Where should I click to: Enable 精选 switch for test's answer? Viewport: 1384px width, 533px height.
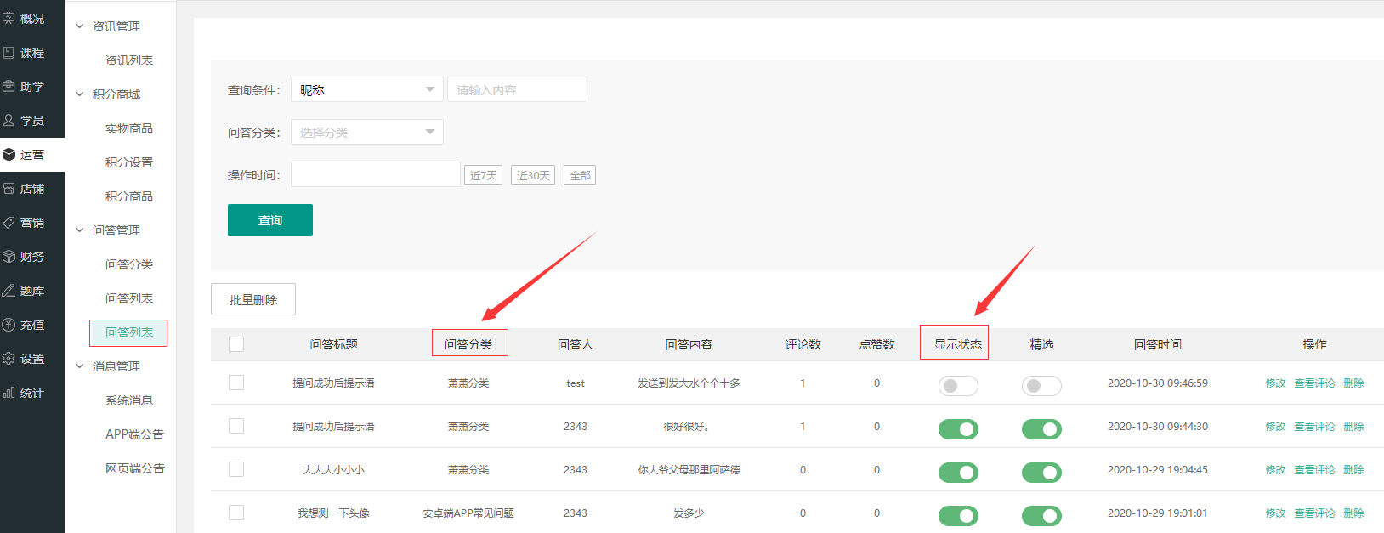[x=1041, y=386]
